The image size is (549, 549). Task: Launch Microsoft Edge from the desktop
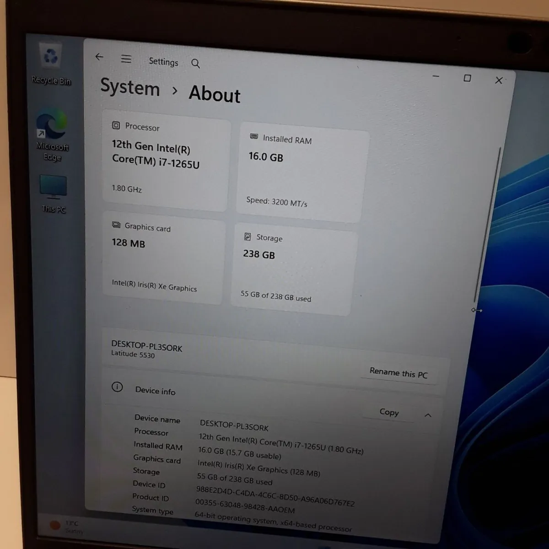coord(52,135)
